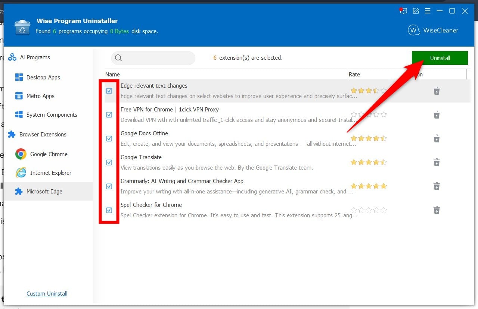The image size is (478, 309).
Task: Open the feedback icon with red dot
Action: click(403, 11)
